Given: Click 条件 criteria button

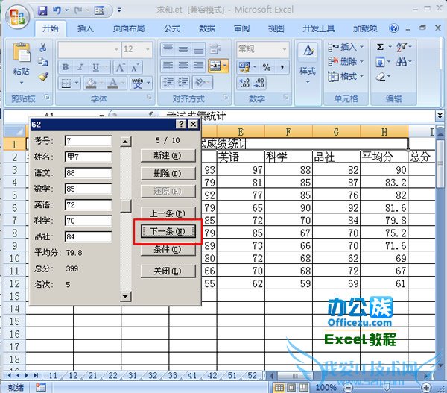Looking at the screenshot, I should pos(168,249).
